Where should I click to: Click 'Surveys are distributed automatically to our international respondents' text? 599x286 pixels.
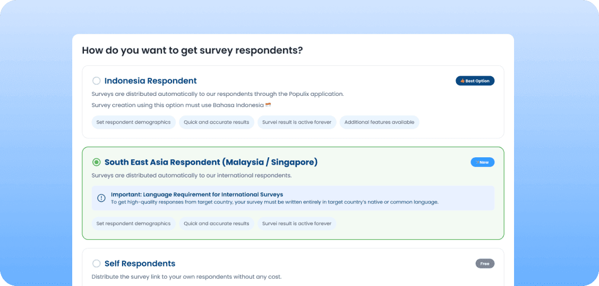(191, 175)
